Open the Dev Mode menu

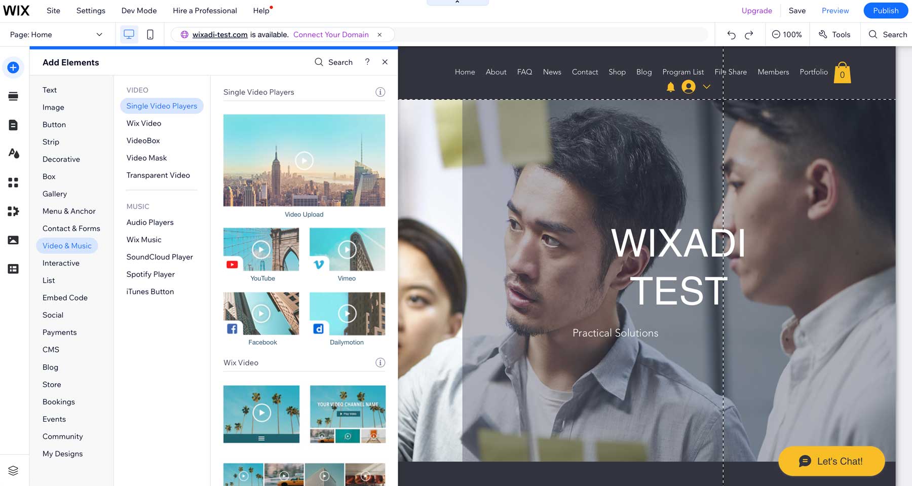click(139, 10)
